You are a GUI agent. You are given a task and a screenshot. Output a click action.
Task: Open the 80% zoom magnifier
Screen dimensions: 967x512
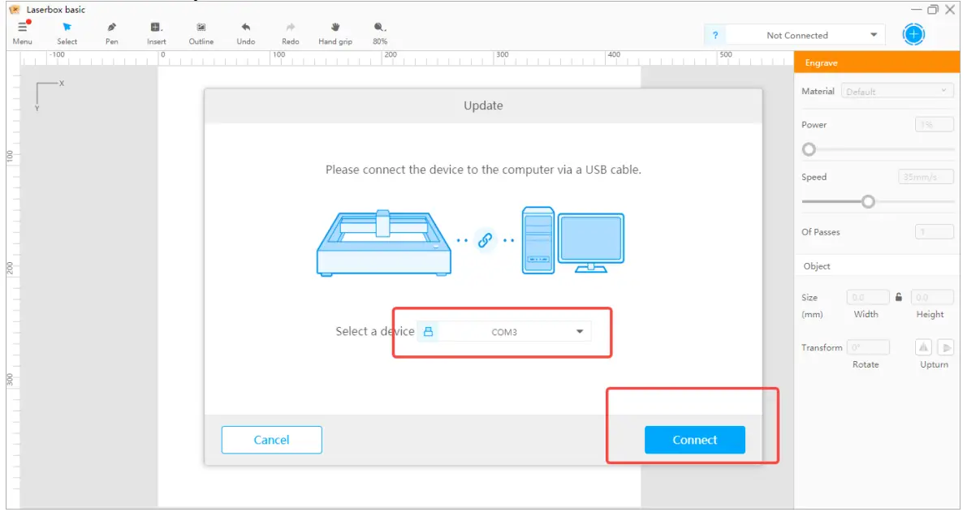pyautogui.click(x=379, y=27)
